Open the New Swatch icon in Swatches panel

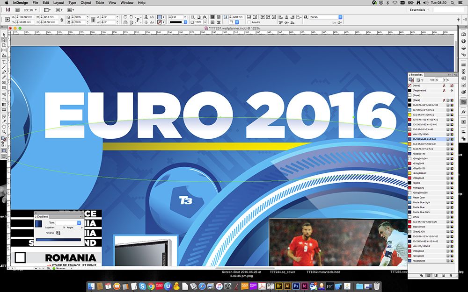pyautogui.click(x=444, y=275)
